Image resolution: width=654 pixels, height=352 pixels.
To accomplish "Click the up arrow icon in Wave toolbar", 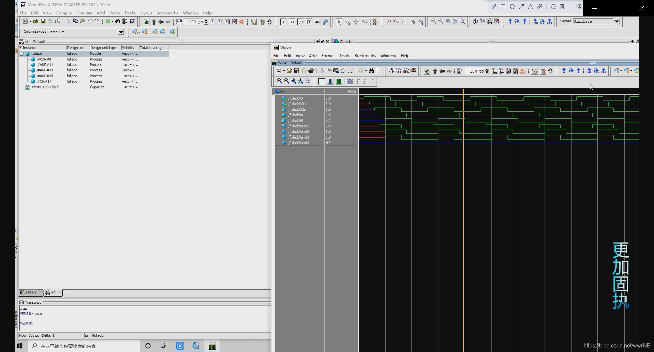I will click(435, 71).
